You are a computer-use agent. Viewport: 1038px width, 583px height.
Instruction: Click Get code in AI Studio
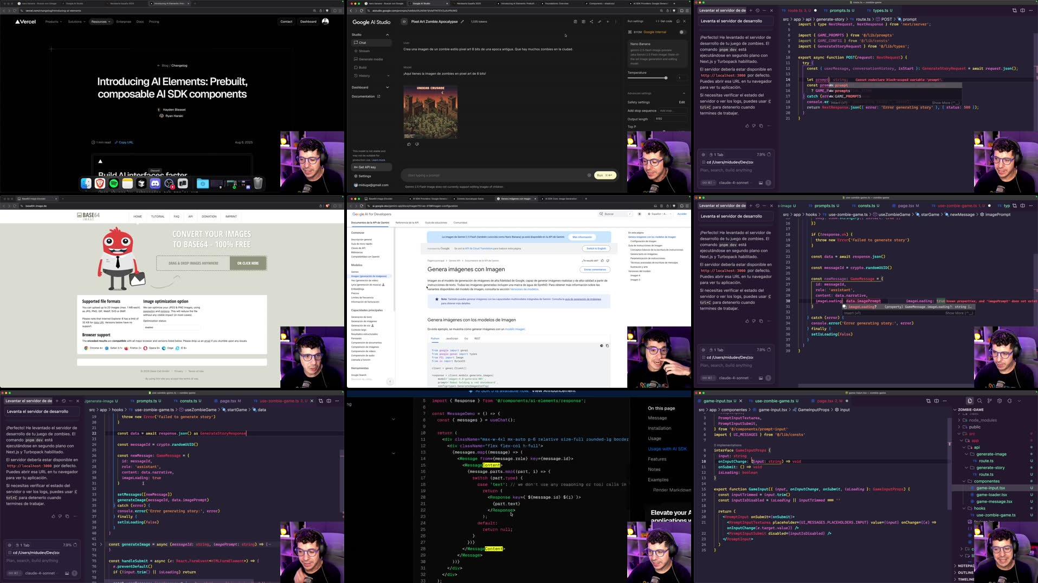click(664, 21)
